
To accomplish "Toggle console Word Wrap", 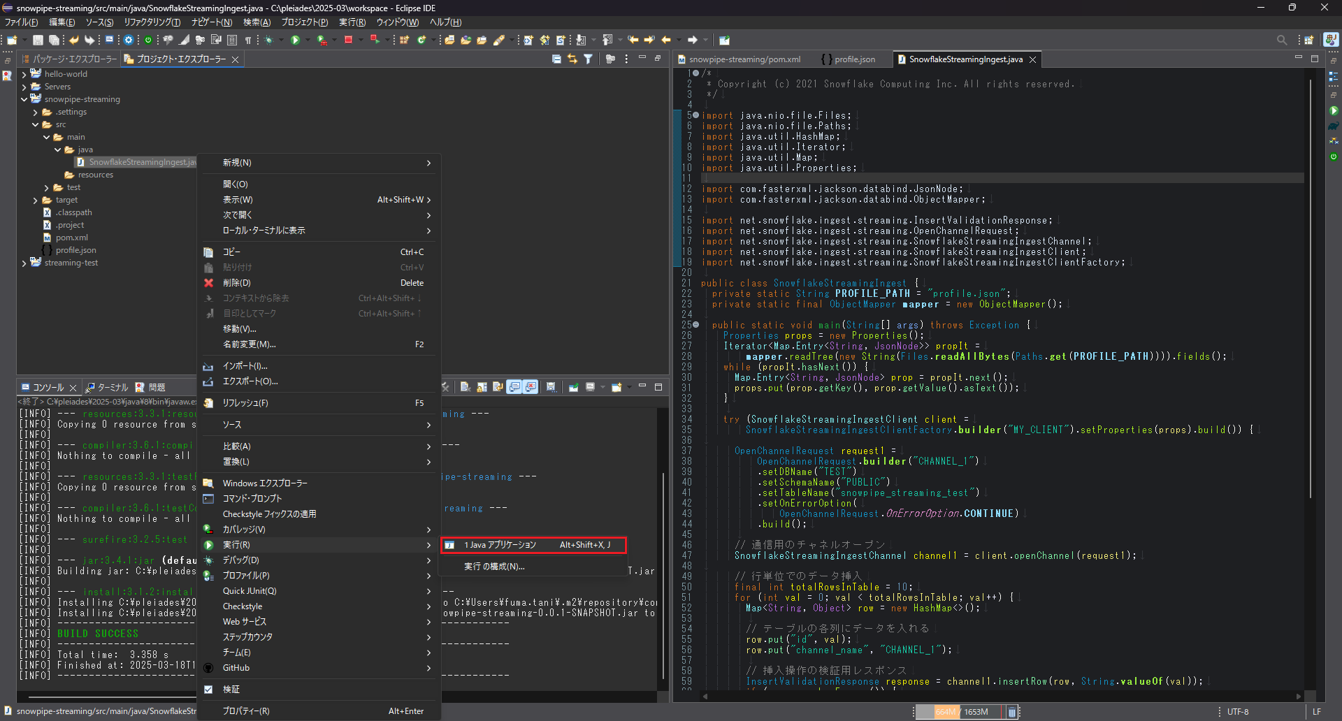I will (498, 386).
